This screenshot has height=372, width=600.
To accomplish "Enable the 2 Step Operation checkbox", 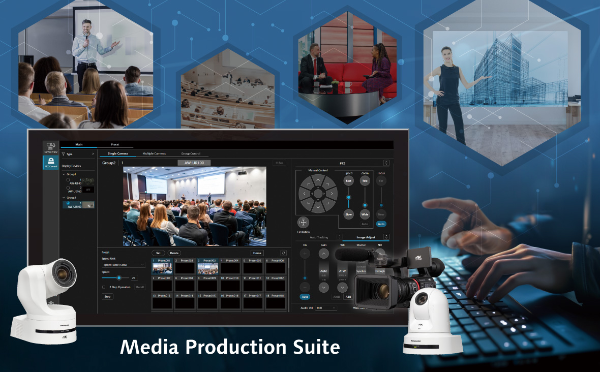I will tap(104, 287).
